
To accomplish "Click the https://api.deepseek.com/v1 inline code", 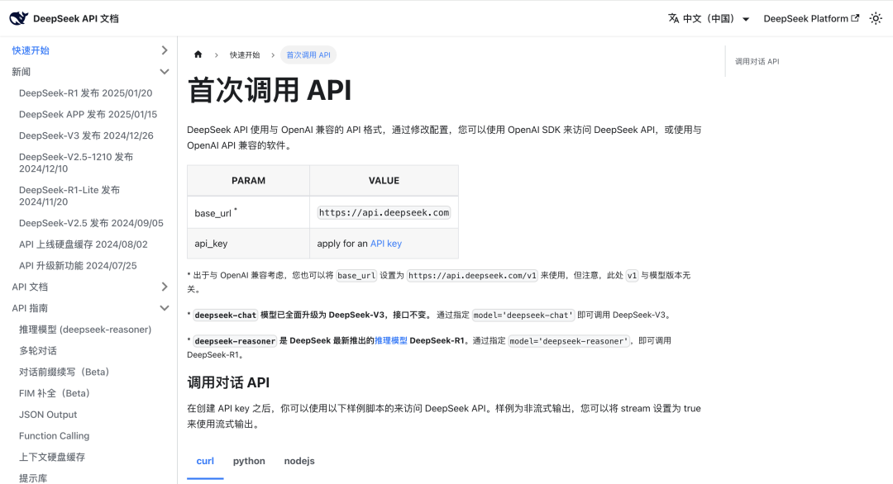I will pos(472,275).
